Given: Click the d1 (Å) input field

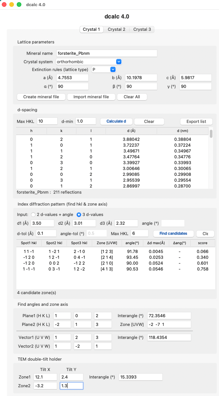Looking at the screenshot, I should [x=43, y=223].
